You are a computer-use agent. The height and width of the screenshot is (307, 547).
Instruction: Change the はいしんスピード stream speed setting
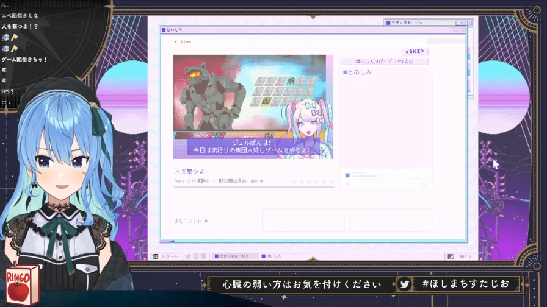click(x=385, y=62)
